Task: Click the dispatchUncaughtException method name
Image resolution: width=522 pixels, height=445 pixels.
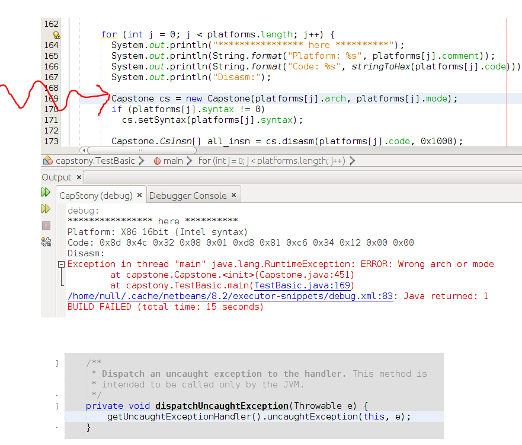Action: [222, 406]
